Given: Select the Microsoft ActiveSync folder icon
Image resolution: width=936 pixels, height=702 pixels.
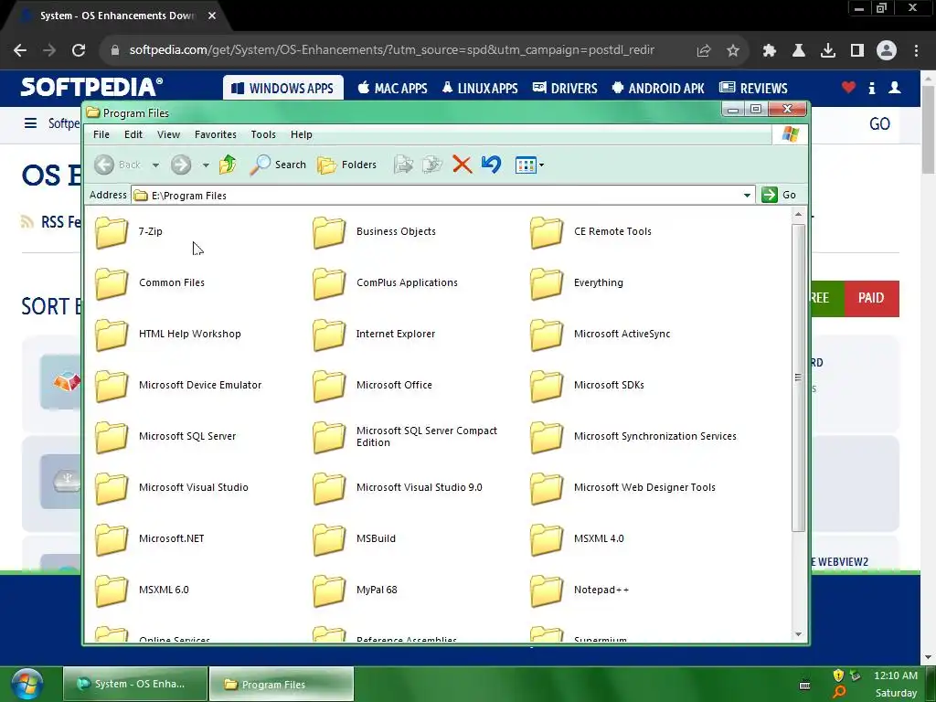Looking at the screenshot, I should [x=547, y=335].
